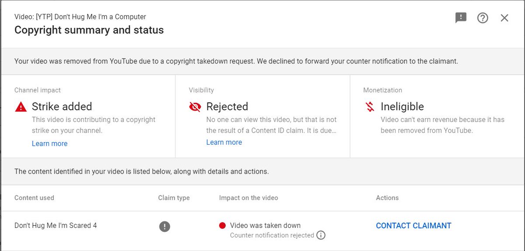This screenshot has width=525, height=251.
Task: Click info icon beside Counter notification rejected
Action: tap(321, 235)
